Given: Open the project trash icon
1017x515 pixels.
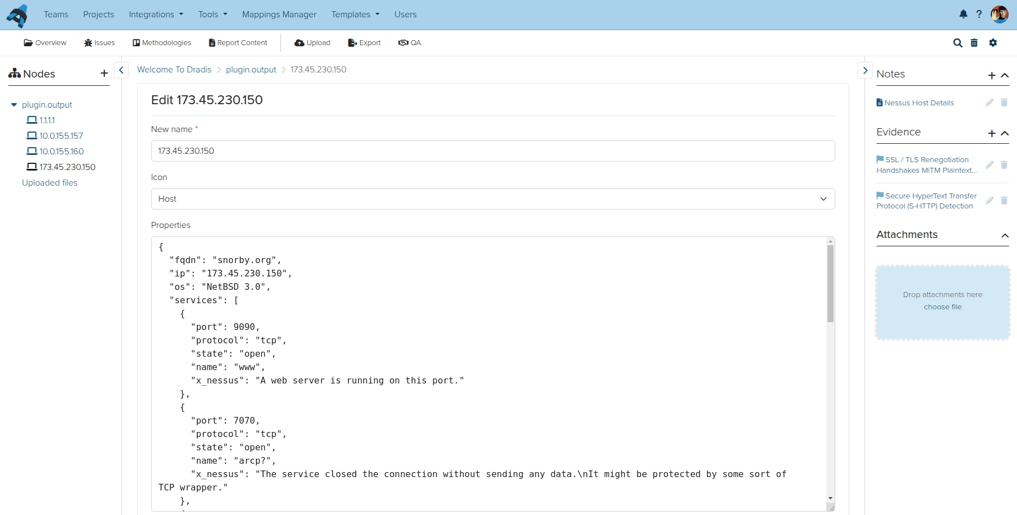Looking at the screenshot, I should tap(974, 43).
